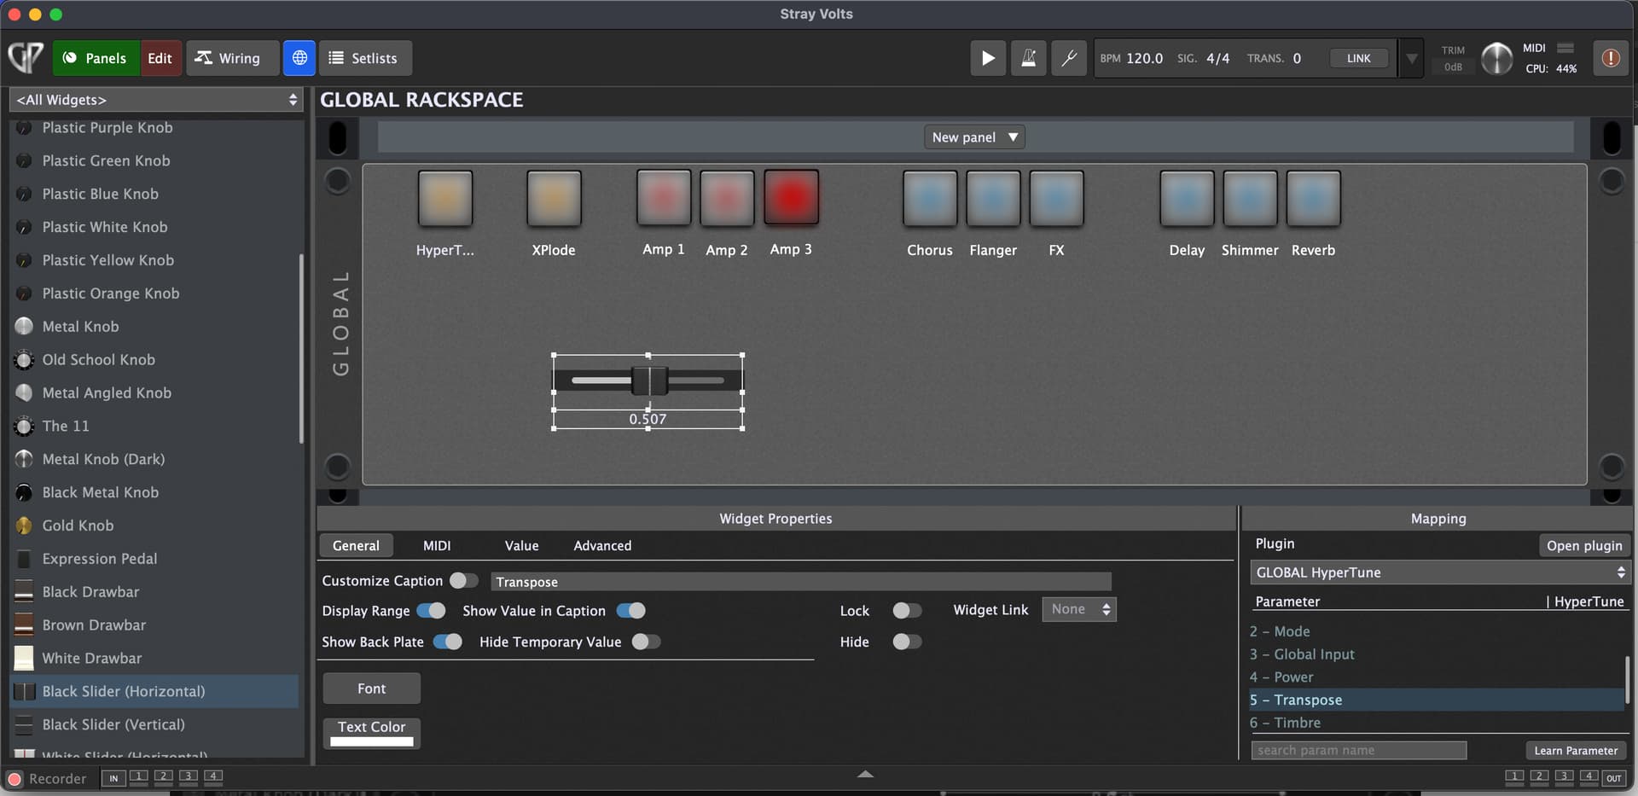Image resolution: width=1638 pixels, height=796 pixels.
Task: Expand the All Widgets category dropdown
Action: [x=157, y=100]
